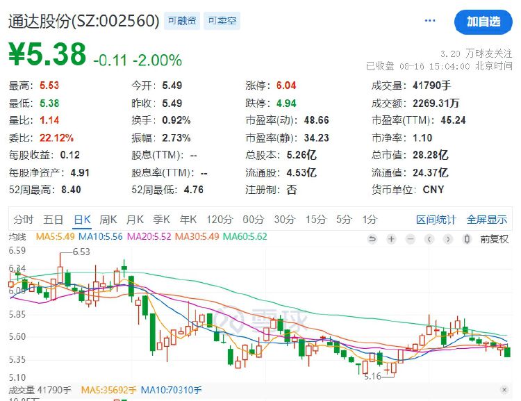Click the volume MA5:35692手 label
Screen dimensions: 521x401
tap(108, 390)
